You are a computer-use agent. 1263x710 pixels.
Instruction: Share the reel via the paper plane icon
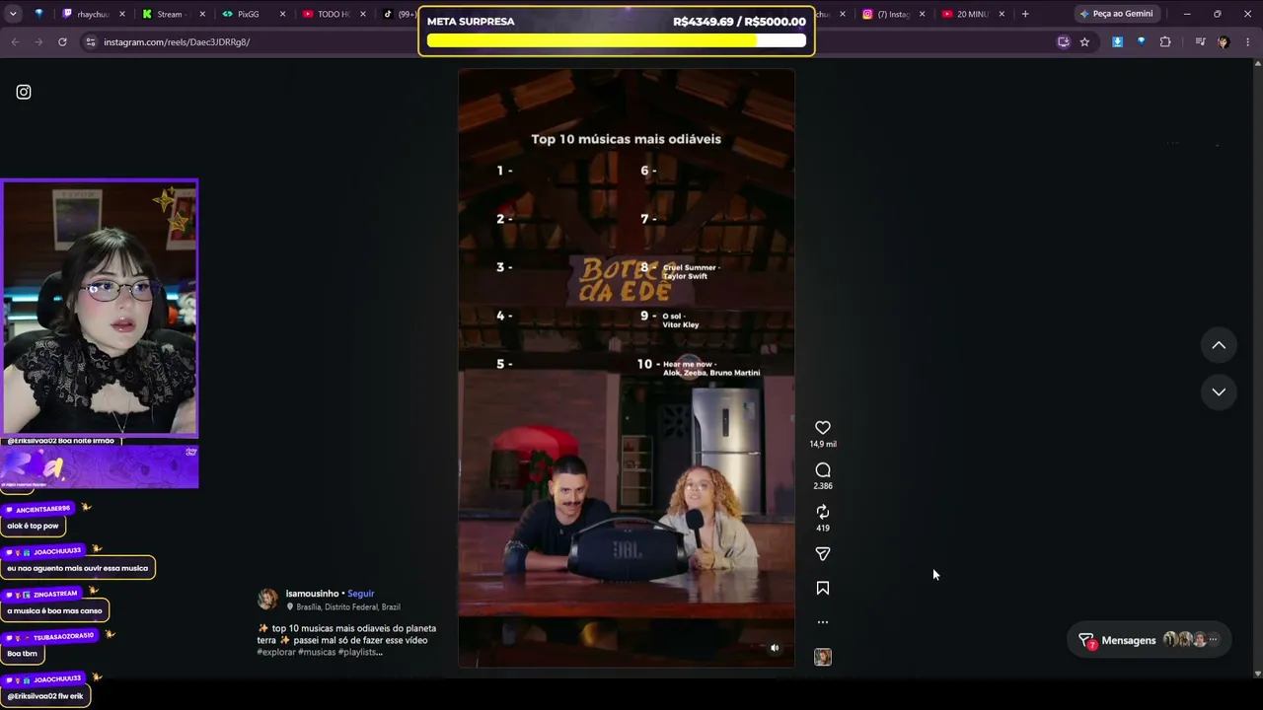coord(823,554)
